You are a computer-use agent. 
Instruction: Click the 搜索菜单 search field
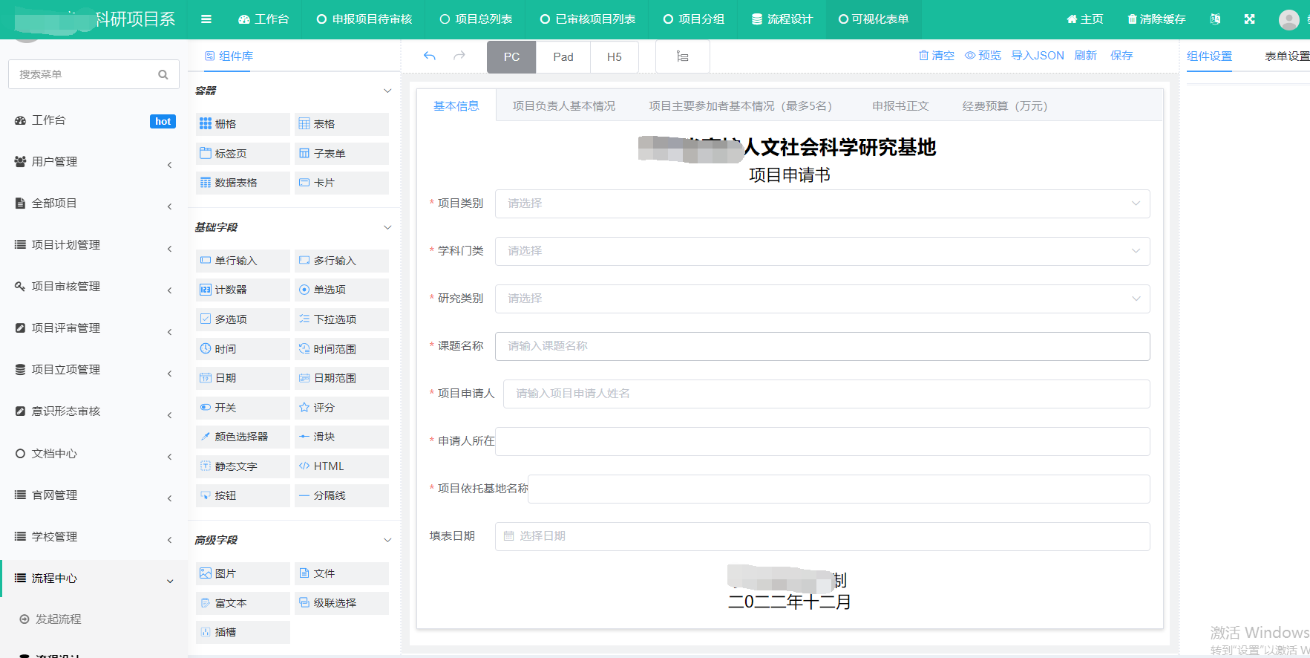94,74
